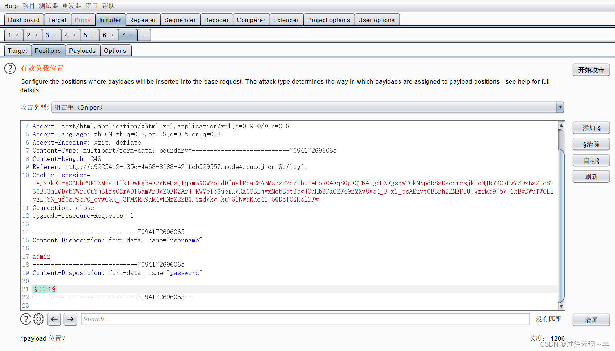Viewport: 615px width, 351px height.
Task: Click the §123§ payload position marker
Action: [x=45, y=289]
